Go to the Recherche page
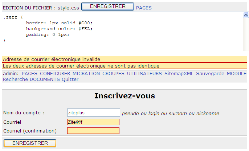The height and width of the screenshot is (151, 249). 15,79
